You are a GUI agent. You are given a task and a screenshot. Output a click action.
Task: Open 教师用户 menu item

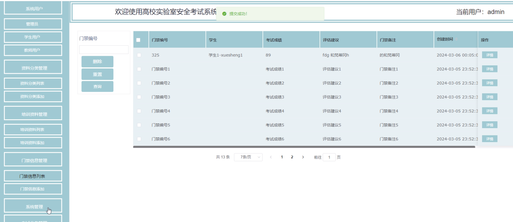33,50
